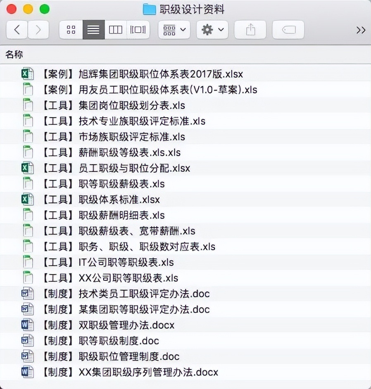Click the Excel icon of 旭辉集团职级职位体系表2017版

click(x=27, y=74)
